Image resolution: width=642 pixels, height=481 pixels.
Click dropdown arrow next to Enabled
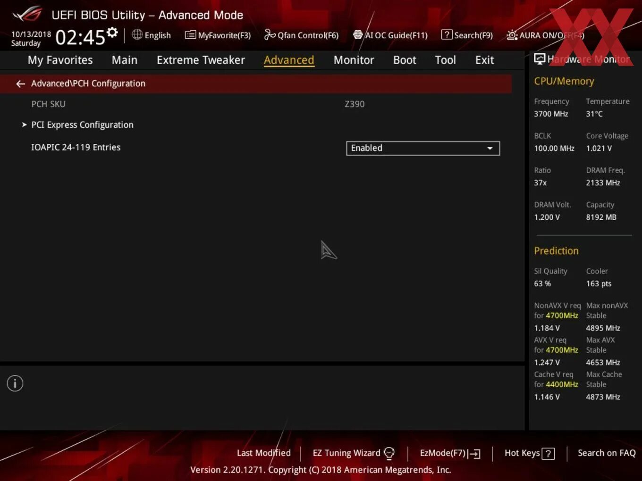[490, 148]
